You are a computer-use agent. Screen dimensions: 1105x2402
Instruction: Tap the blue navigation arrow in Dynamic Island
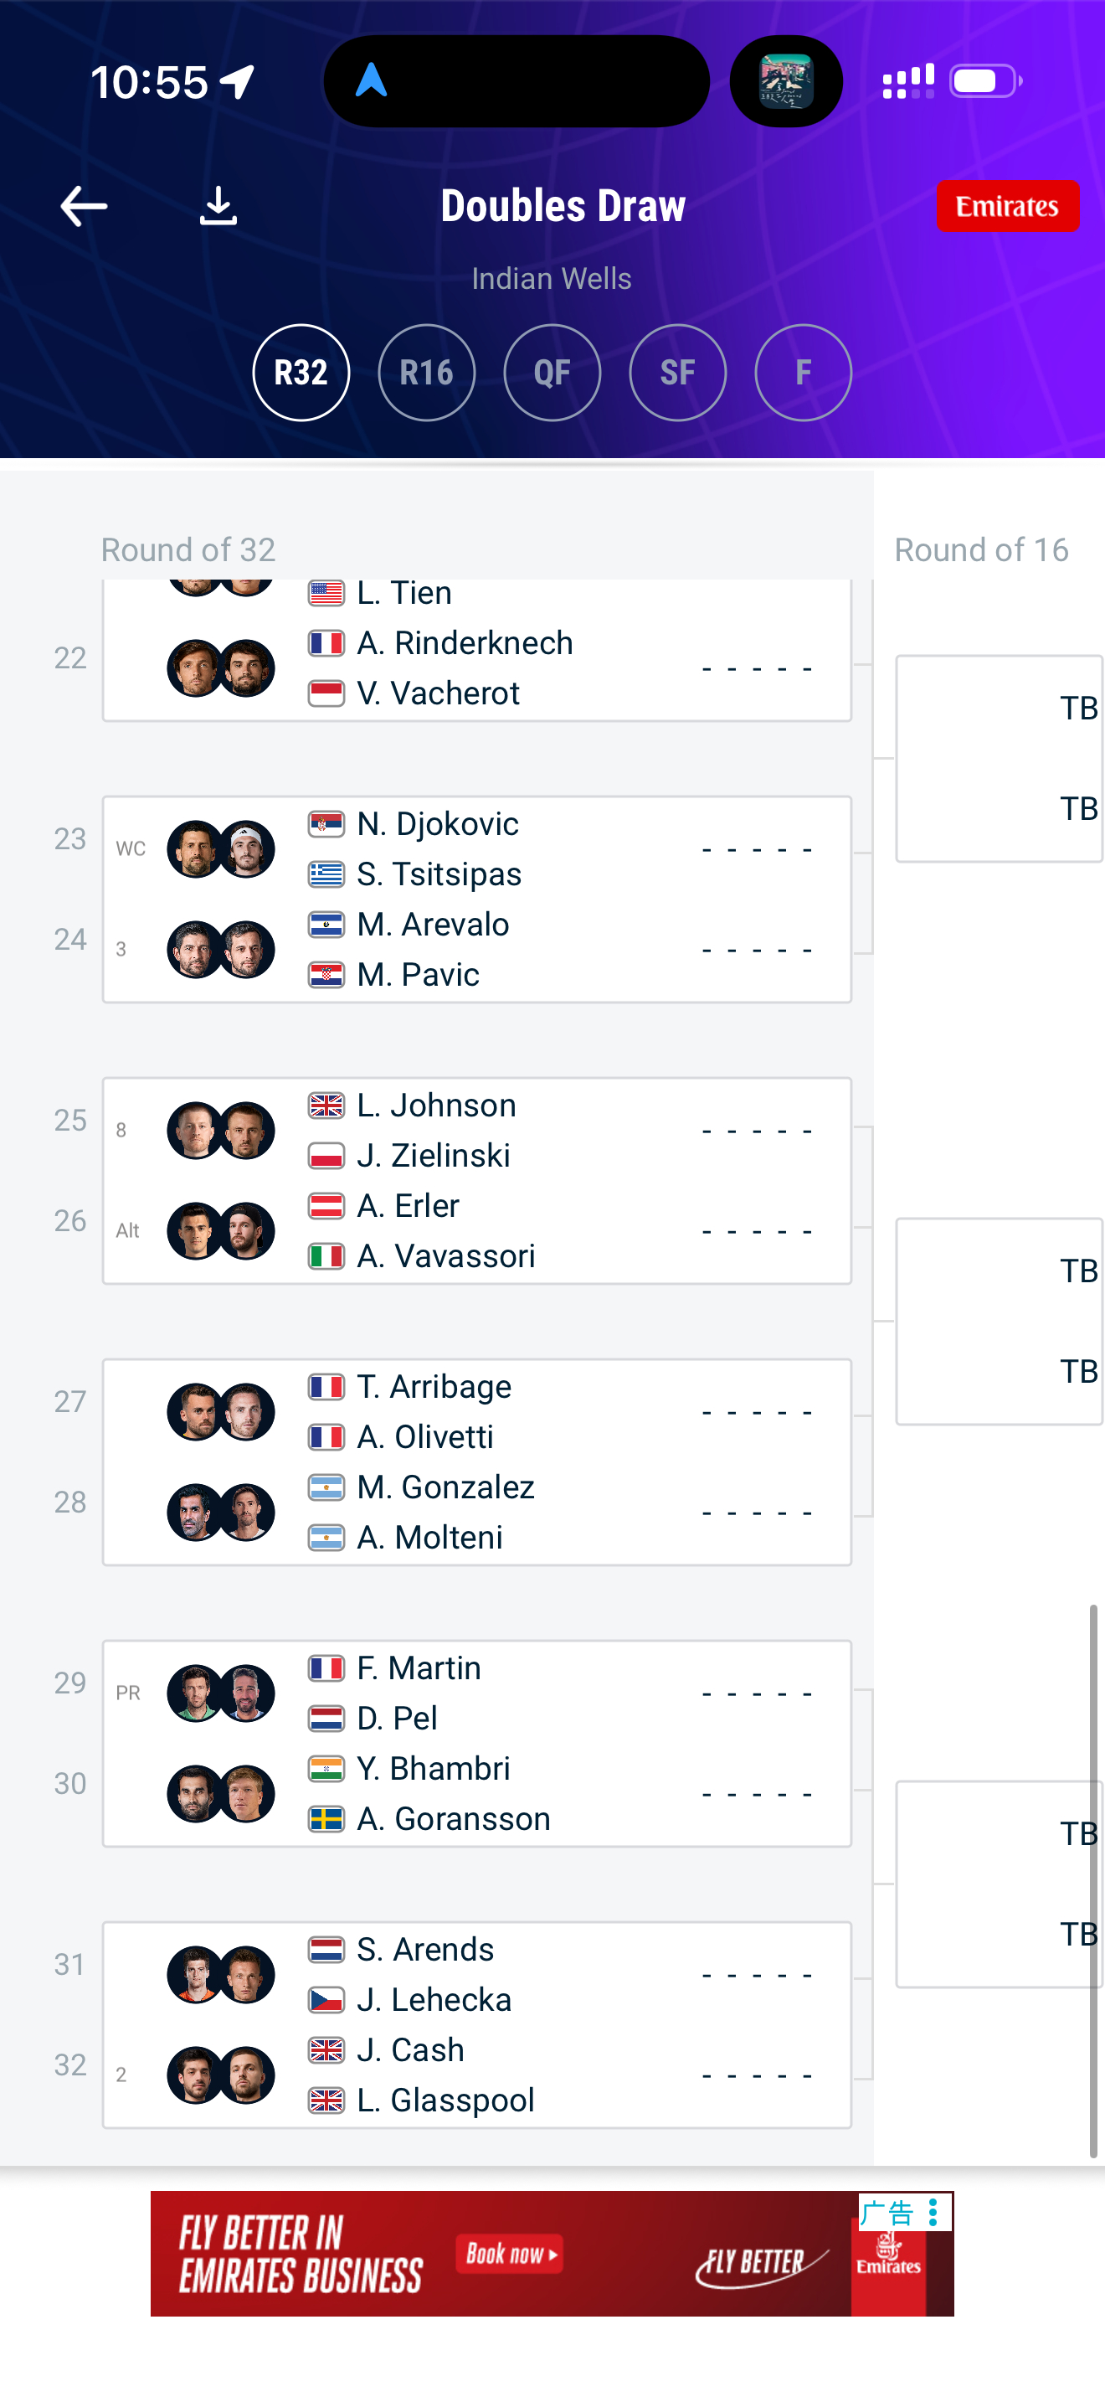tap(372, 81)
